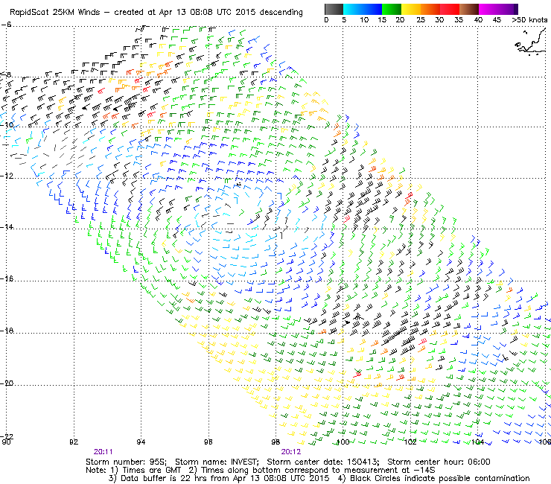The width and height of the screenshot is (551, 484).
Task: Click the '102' longitude axis label
Action: [x=410, y=442]
